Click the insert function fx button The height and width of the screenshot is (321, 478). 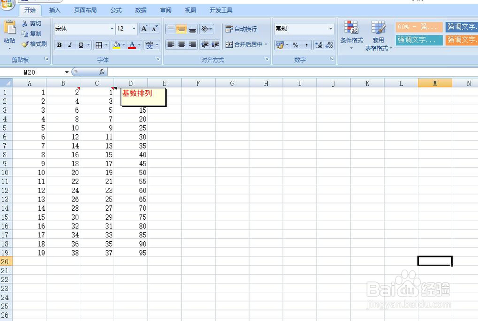click(x=102, y=72)
